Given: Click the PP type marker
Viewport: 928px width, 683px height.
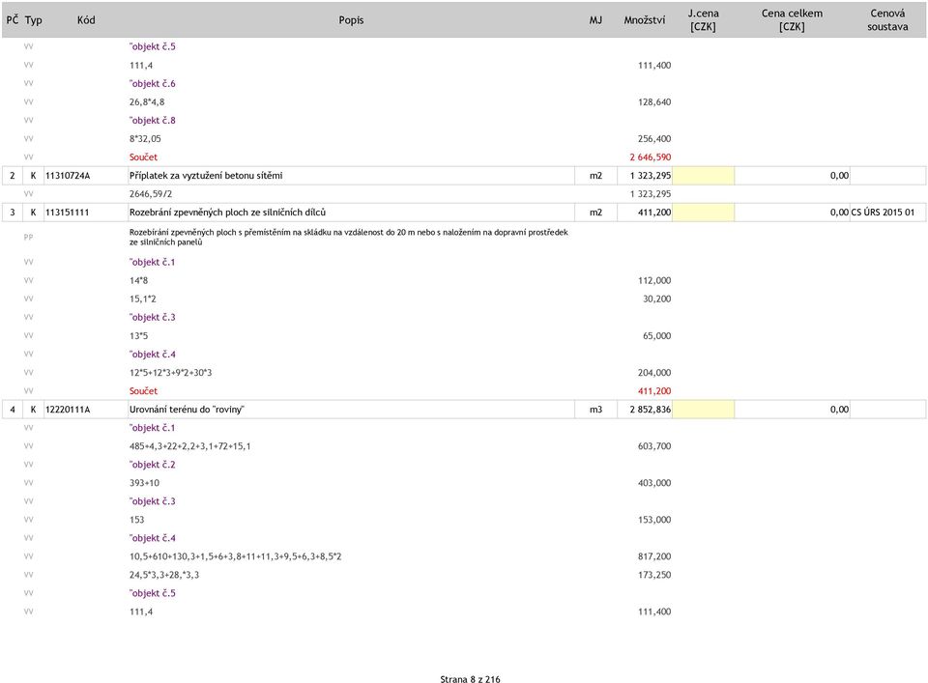Looking at the screenshot, I should pos(28,237).
